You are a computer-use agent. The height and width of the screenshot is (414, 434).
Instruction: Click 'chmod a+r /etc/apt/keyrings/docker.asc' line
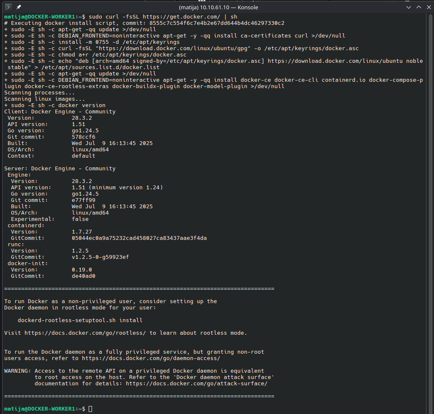[122, 55]
